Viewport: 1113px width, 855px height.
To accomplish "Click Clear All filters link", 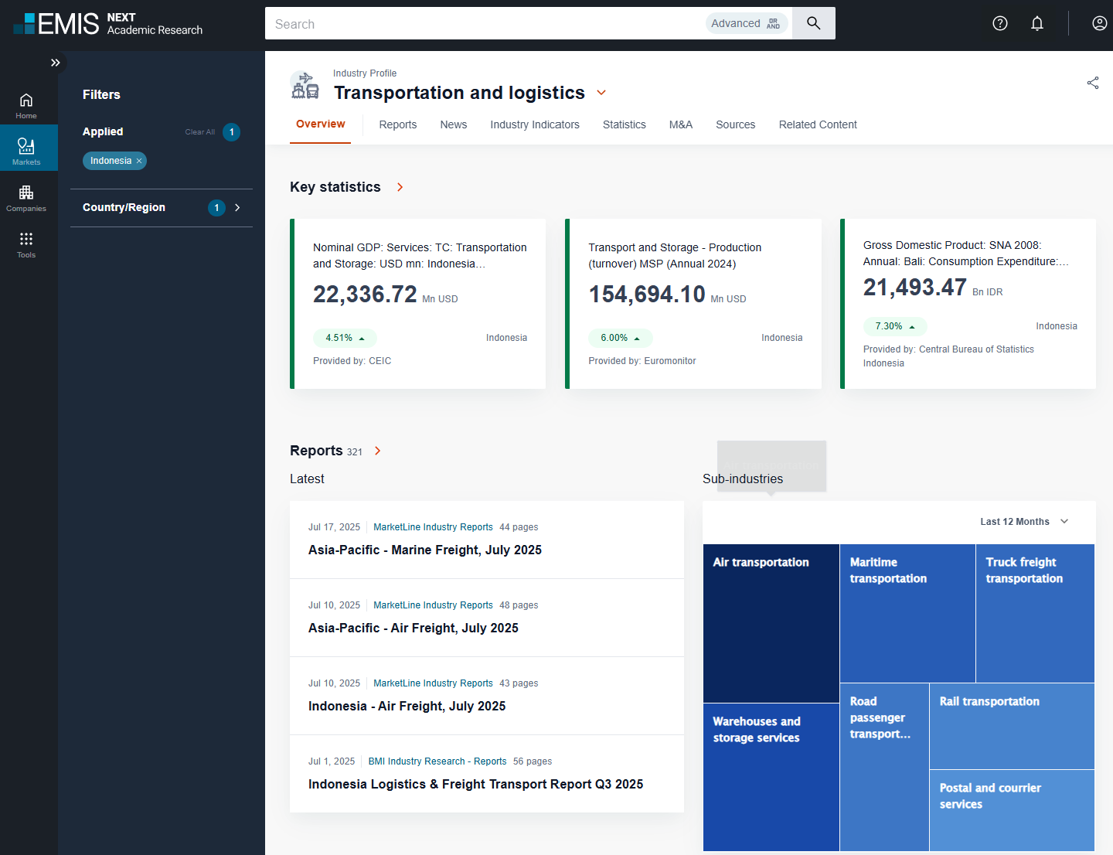I will pyautogui.click(x=199, y=132).
